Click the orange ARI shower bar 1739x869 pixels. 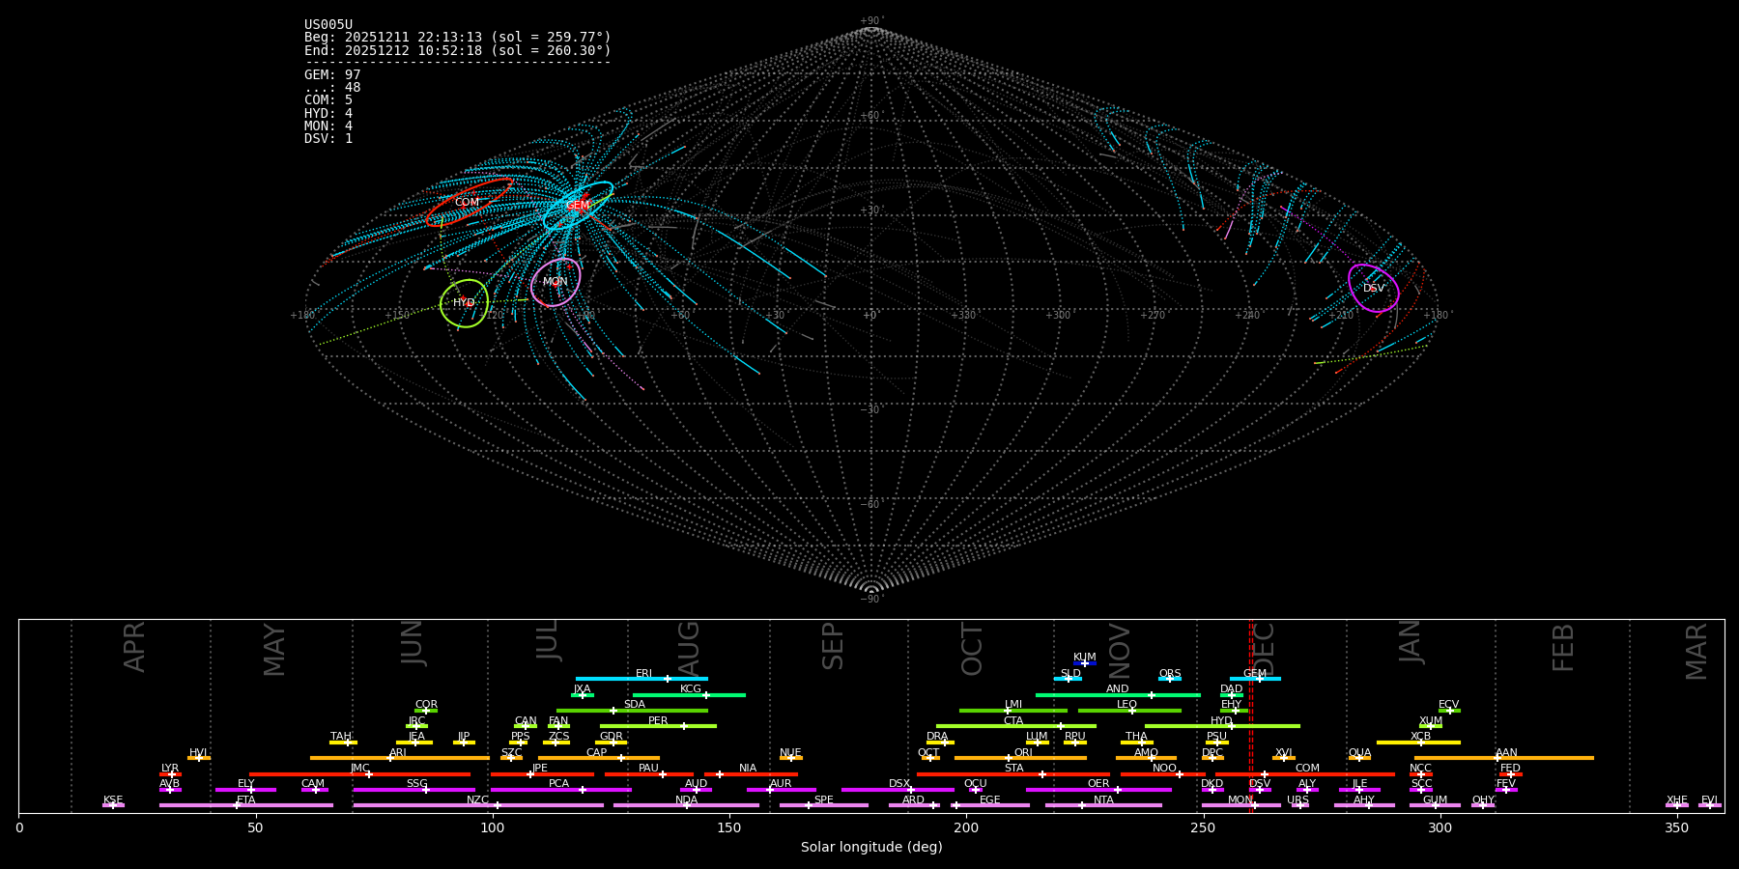pos(400,758)
